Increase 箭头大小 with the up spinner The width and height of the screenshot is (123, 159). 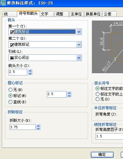(30, 71)
